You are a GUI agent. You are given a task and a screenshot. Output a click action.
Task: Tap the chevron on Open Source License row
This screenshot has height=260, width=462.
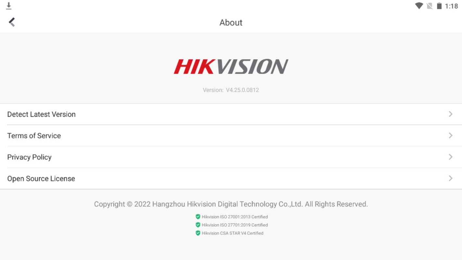(x=451, y=178)
